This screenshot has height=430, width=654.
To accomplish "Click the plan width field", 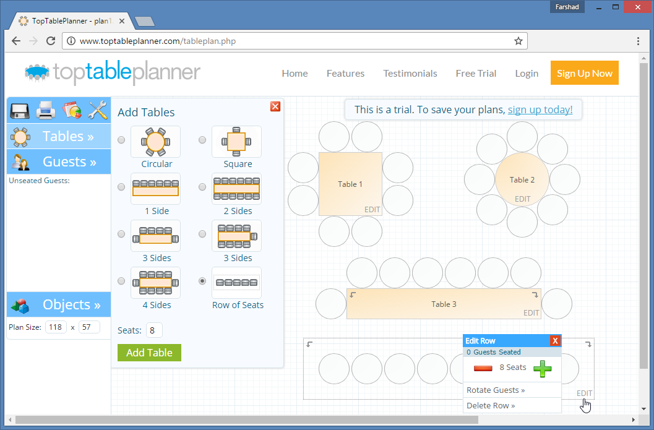I will (x=56, y=327).
